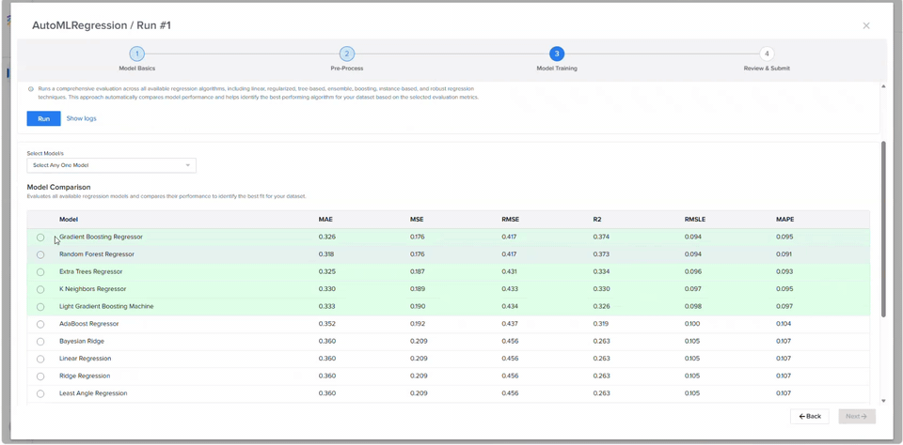Click MAPE value 0.104 for AdaBoost Regressor
903x445 pixels.
click(784, 324)
